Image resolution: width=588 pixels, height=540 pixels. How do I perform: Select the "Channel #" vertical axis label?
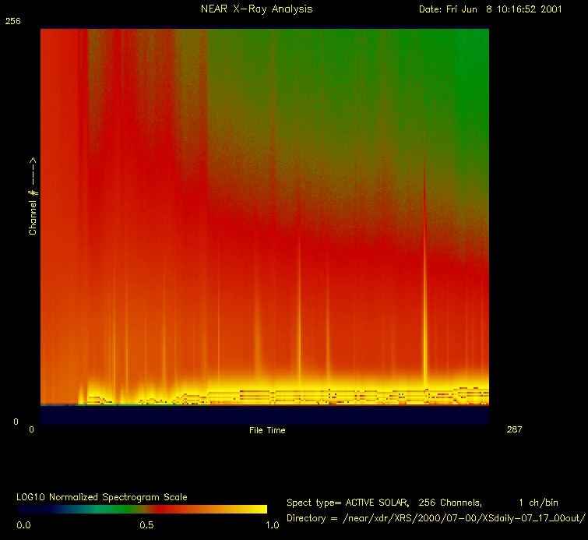point(33,196)
